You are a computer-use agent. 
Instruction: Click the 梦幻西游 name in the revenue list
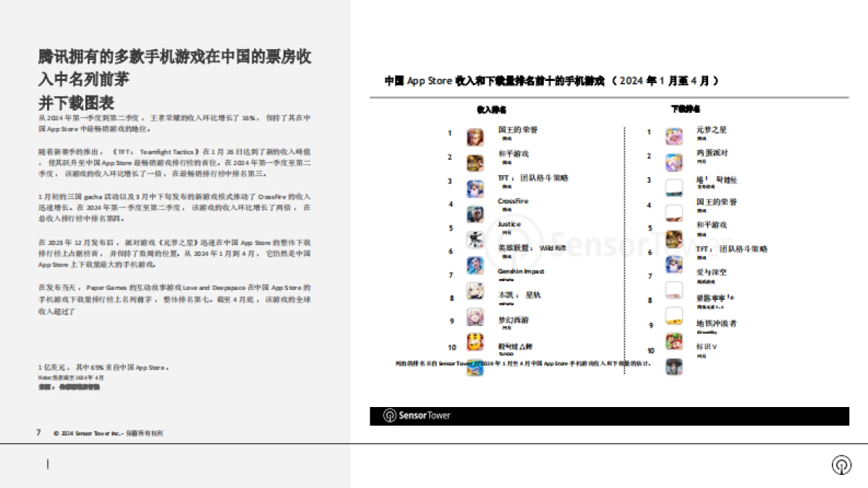(514, 320)
